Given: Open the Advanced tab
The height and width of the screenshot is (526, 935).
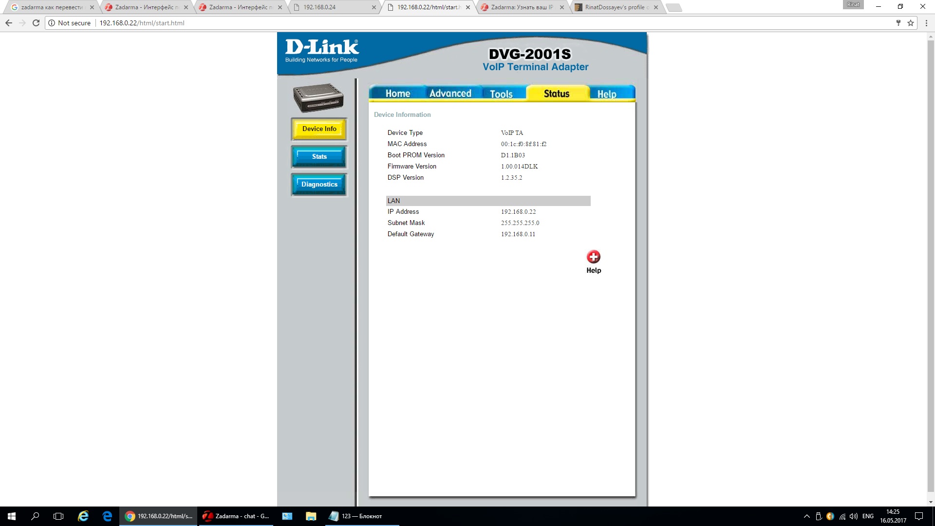Looking at the screenshot, I should (450, 94).
